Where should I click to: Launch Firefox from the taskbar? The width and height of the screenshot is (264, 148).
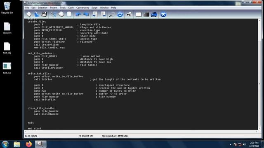(x=29, y=144)
